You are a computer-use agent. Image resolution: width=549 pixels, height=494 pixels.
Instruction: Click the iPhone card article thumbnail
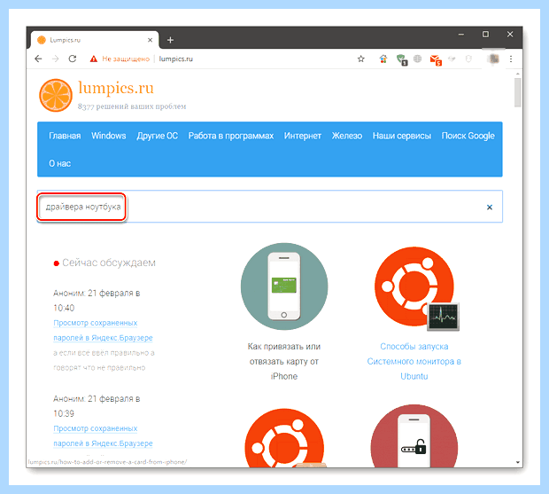tap(284, 286)
